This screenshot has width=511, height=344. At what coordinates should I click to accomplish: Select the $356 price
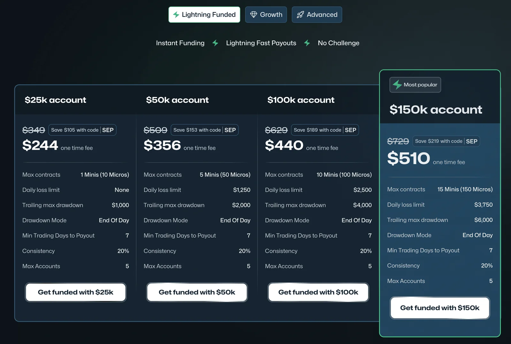coord(162,146)
